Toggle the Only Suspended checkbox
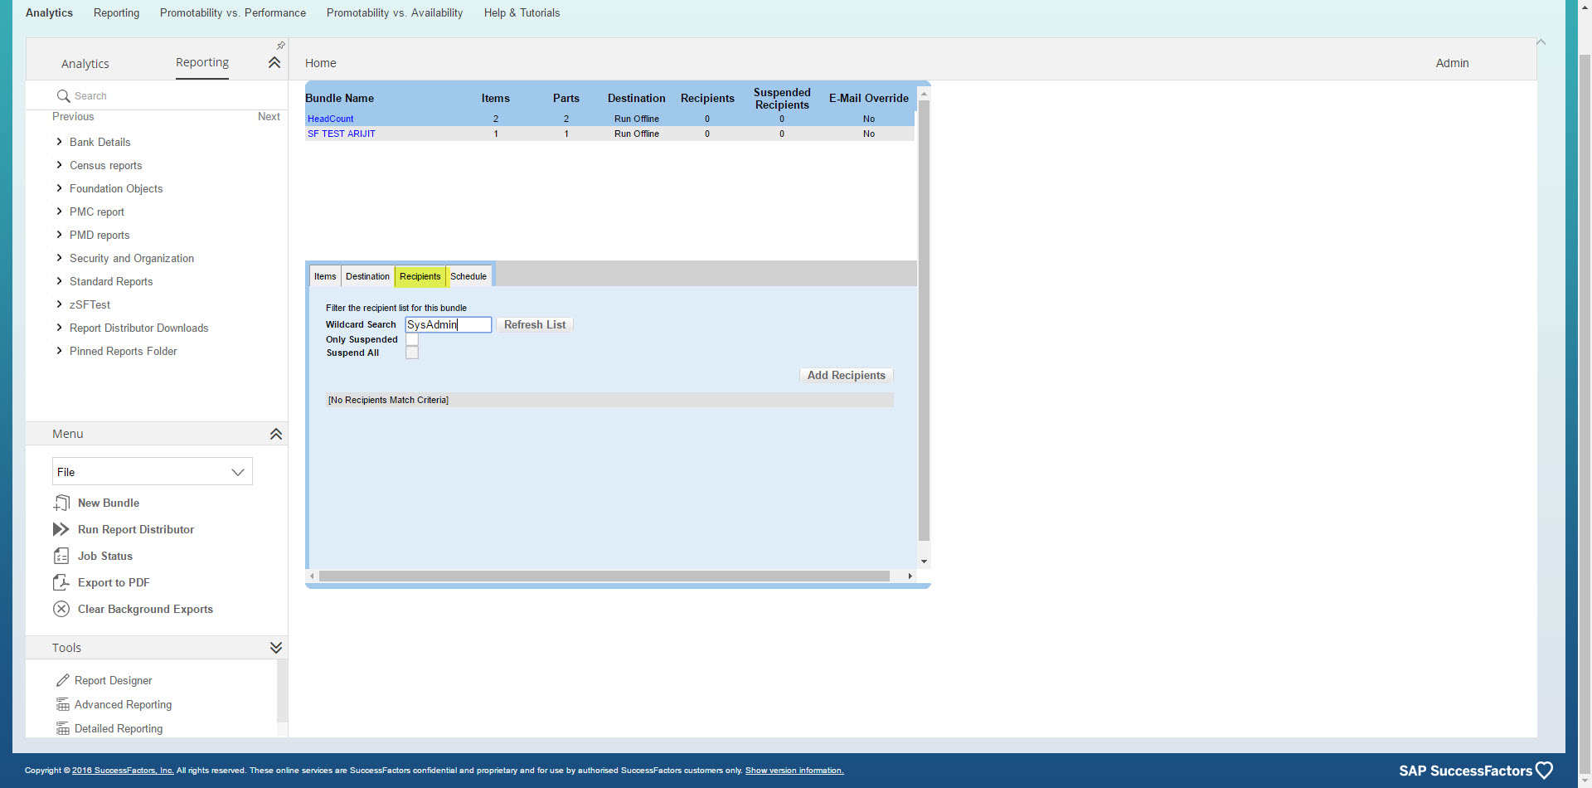This screenshot has height=788, width=1592. click(412, 339)
